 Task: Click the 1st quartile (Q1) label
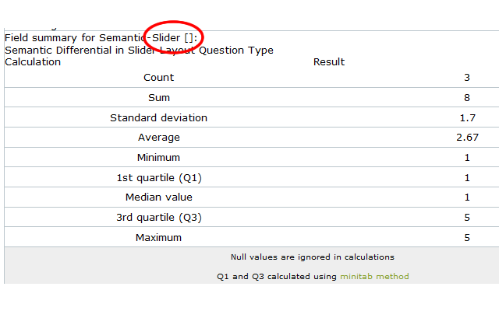tap(159, 177)
